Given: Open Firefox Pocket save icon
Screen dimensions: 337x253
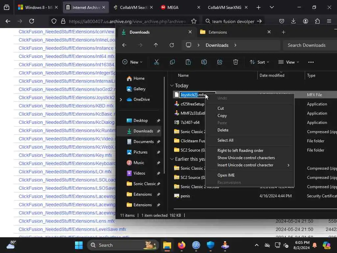Looking at the screenshot, I should click(282, 21).
